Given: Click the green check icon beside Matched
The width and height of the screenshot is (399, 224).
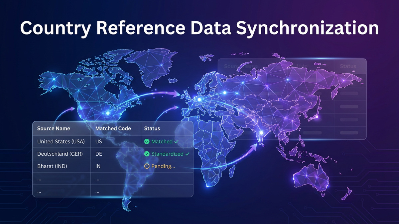Looking at the screenshot, I should coord(147,141).
